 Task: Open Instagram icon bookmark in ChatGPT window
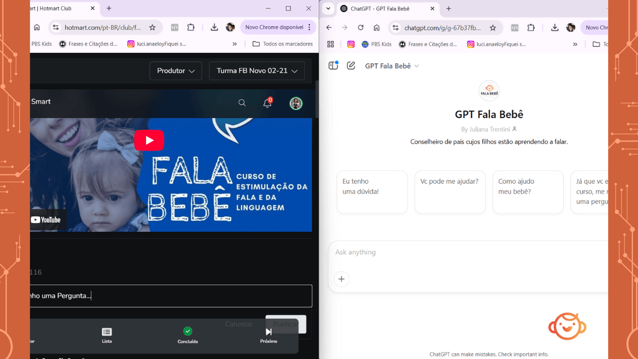coord(351,44)
